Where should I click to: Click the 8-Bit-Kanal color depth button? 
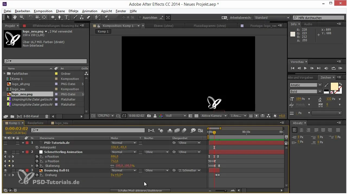(x=31, y=116)
